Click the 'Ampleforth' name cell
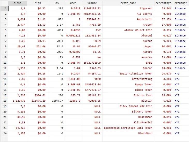 pos(128,19)
